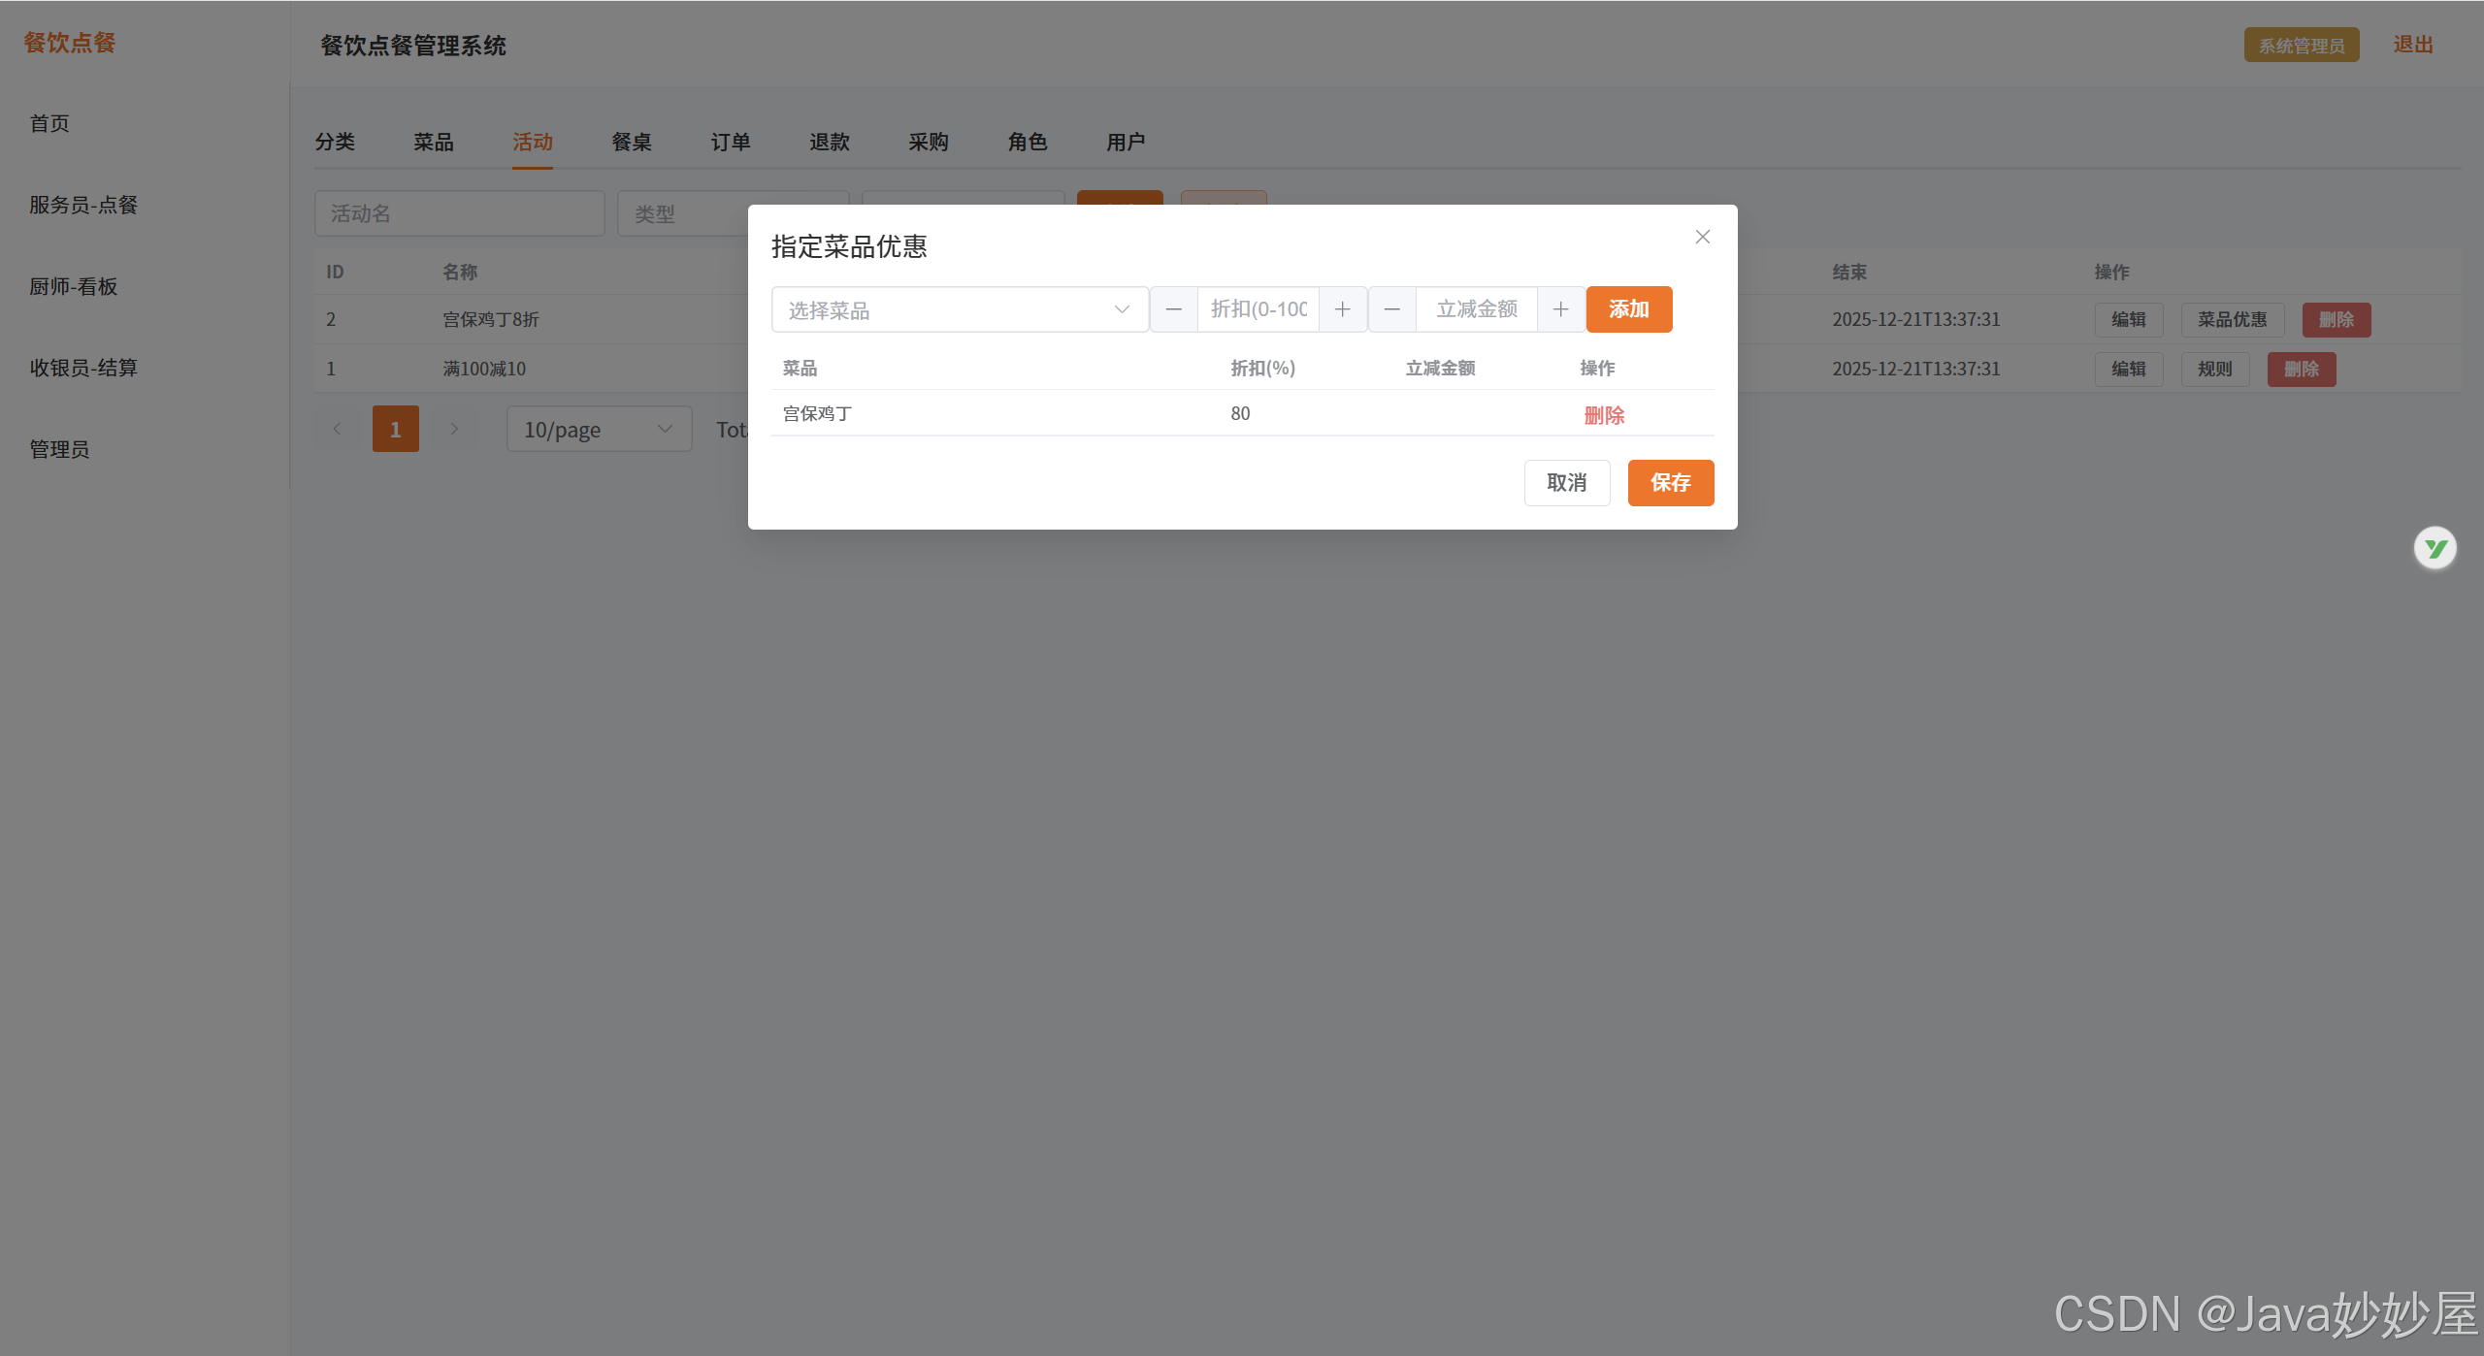Cancel with the 取消 button
This screenshot has height=1356, width=2484.
click(x=1566, y=483)
